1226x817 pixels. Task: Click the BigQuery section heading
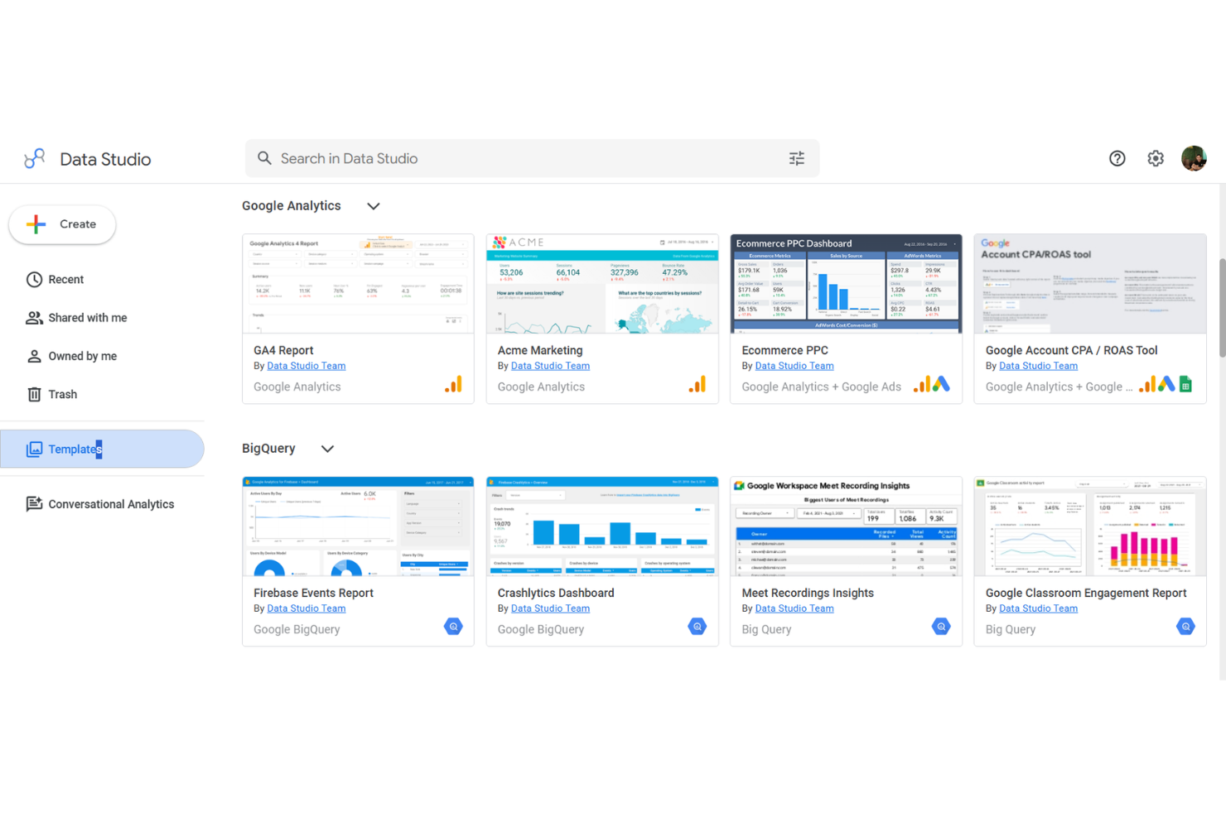pyautogui.click(x=268, y=449)
